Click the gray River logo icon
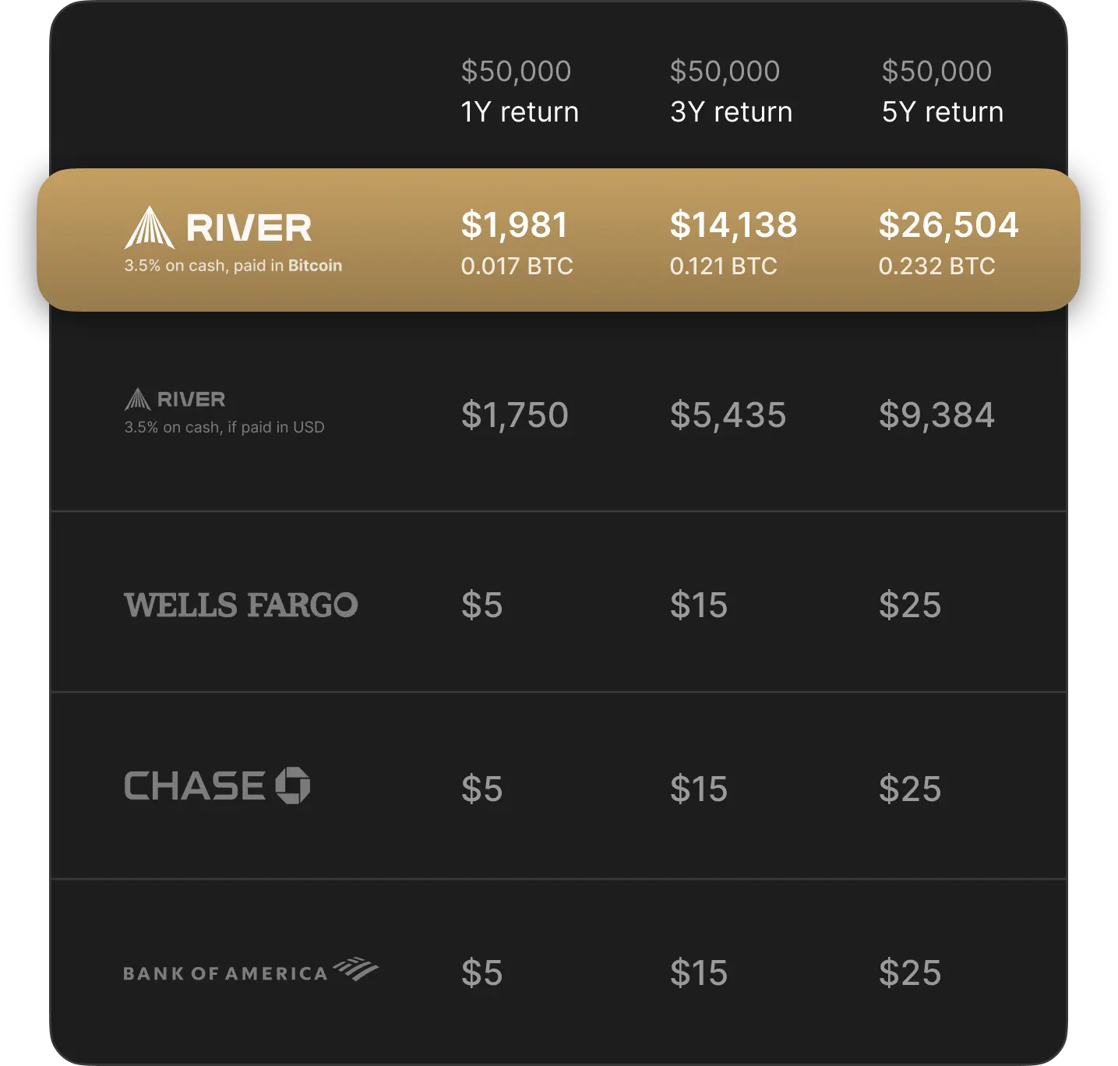 [x=138, y=399]
